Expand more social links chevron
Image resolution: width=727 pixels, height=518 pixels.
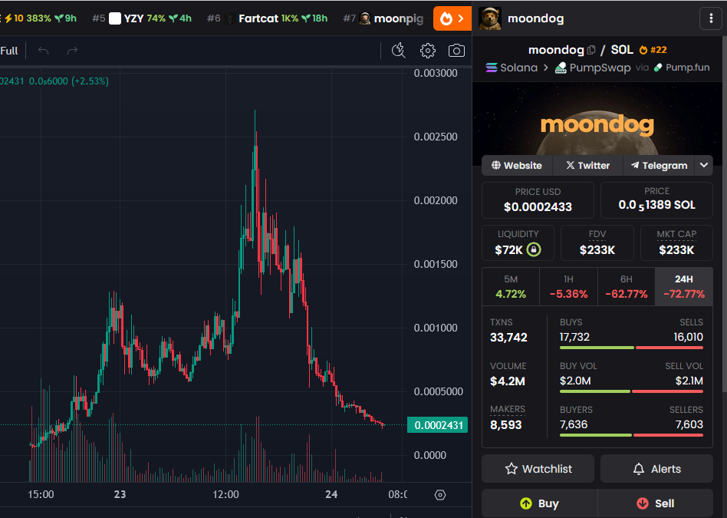[704, 165]
